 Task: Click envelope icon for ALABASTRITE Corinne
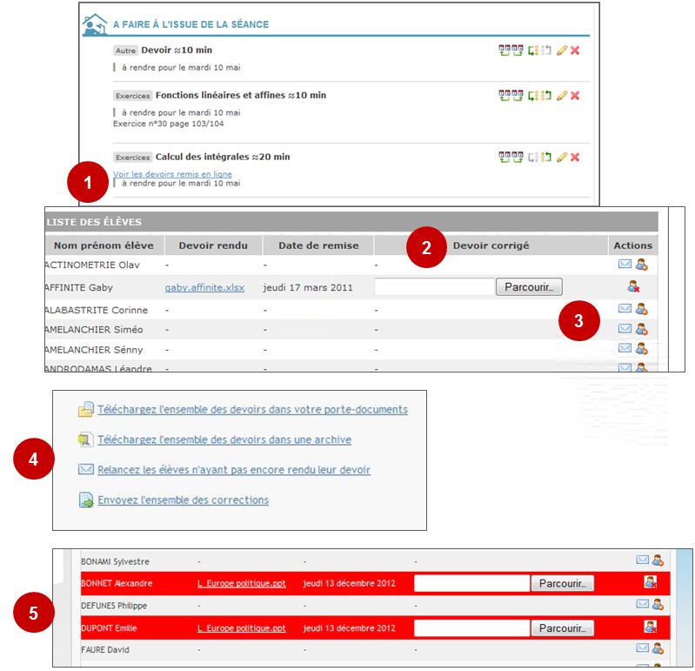tap(625, 308)
